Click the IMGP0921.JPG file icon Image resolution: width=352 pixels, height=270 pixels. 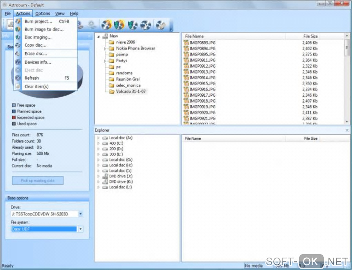click(x=186, y=118)
